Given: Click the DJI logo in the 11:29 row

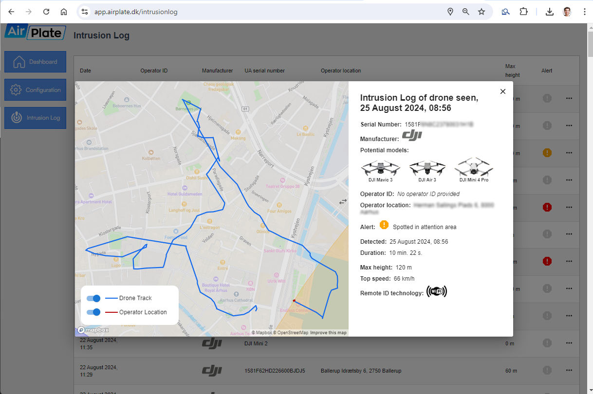Looking at the screenshot, I should 212,371.
